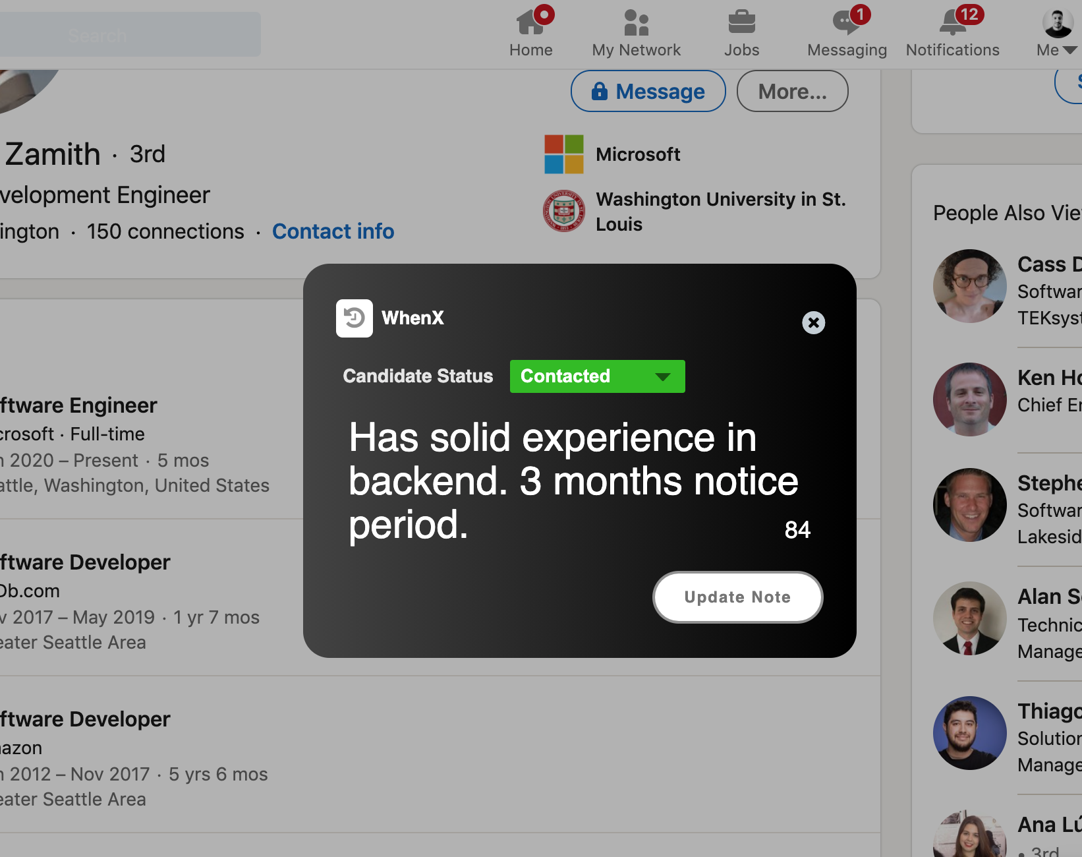The image size is (1082, 857).
Task: Open Cass profile photo
Action: pyautogui.click(x=970, y=286)
